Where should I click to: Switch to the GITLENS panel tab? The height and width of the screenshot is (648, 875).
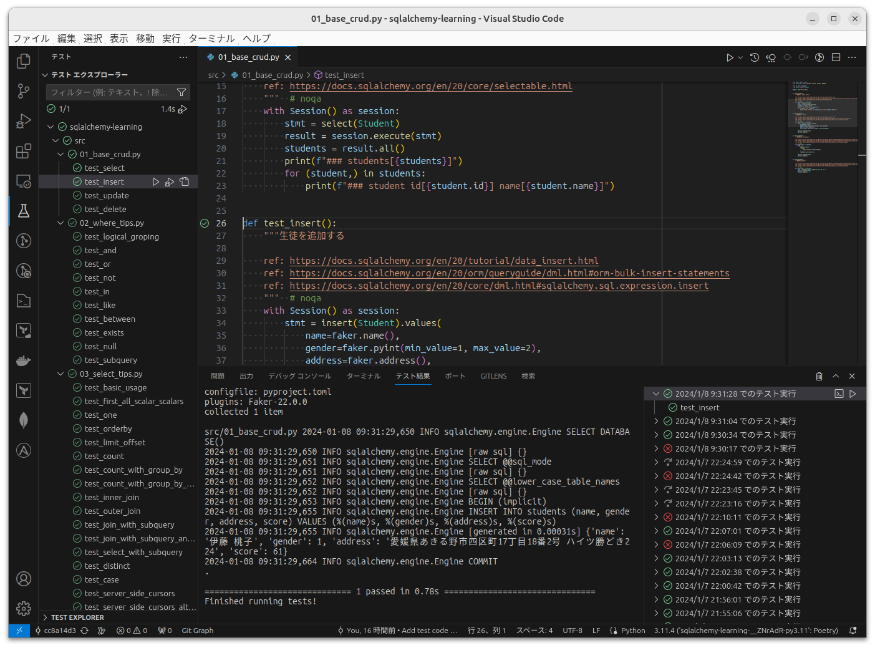(493, 376)
